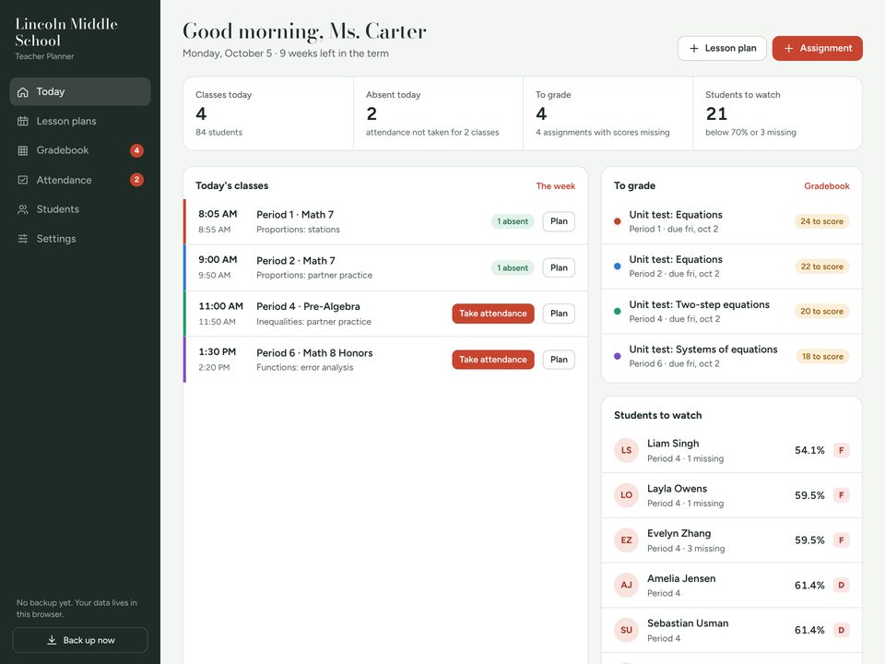Screen dimensions: 885x664
Task: Click the Students people icon
Action: (x=22, y=209)
